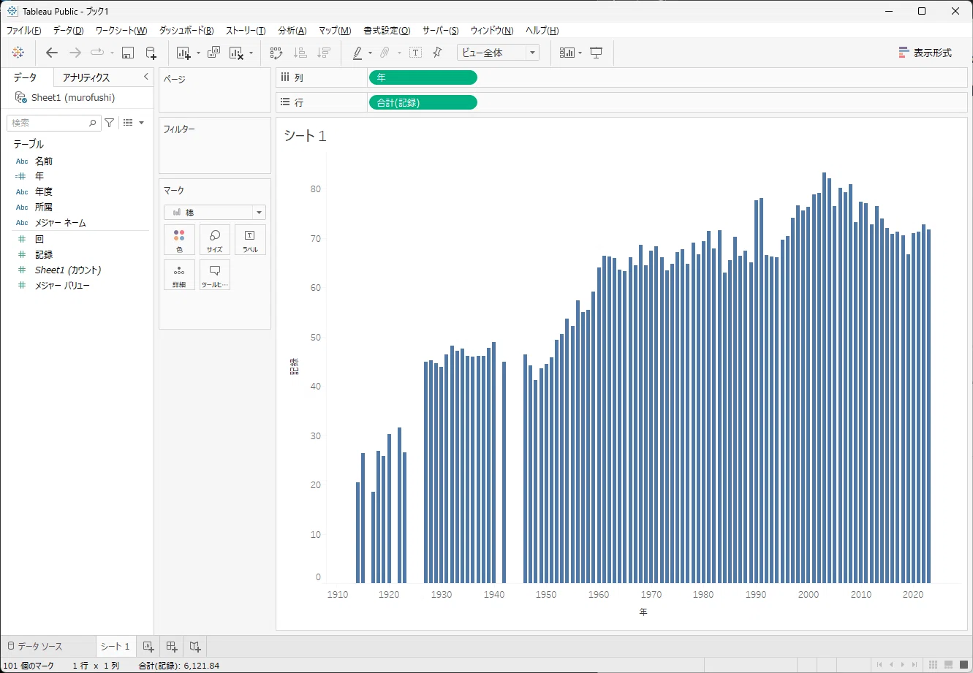Select the データ pane tab
The image size is (973, 673).
coord(26,77)
